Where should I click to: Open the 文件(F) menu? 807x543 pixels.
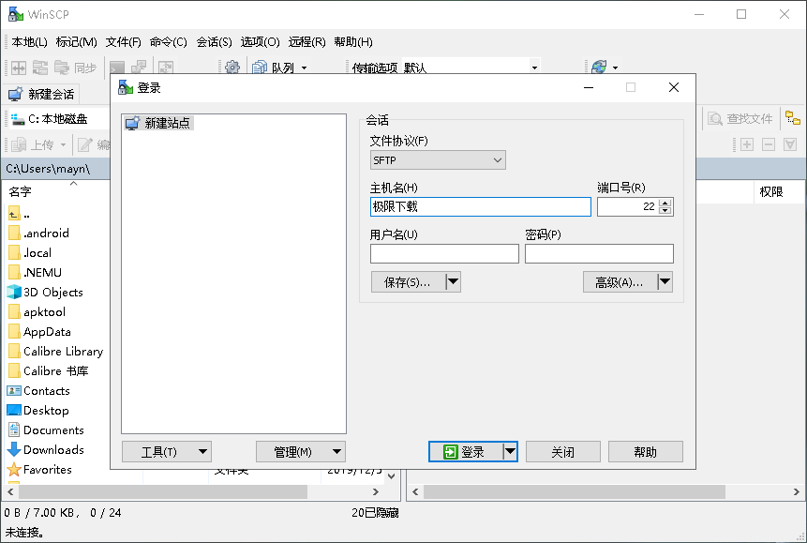pyautogui.click(x=124, y=42)
